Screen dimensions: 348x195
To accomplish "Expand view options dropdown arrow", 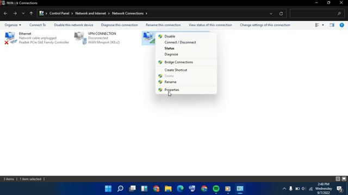I will (322, 25).
